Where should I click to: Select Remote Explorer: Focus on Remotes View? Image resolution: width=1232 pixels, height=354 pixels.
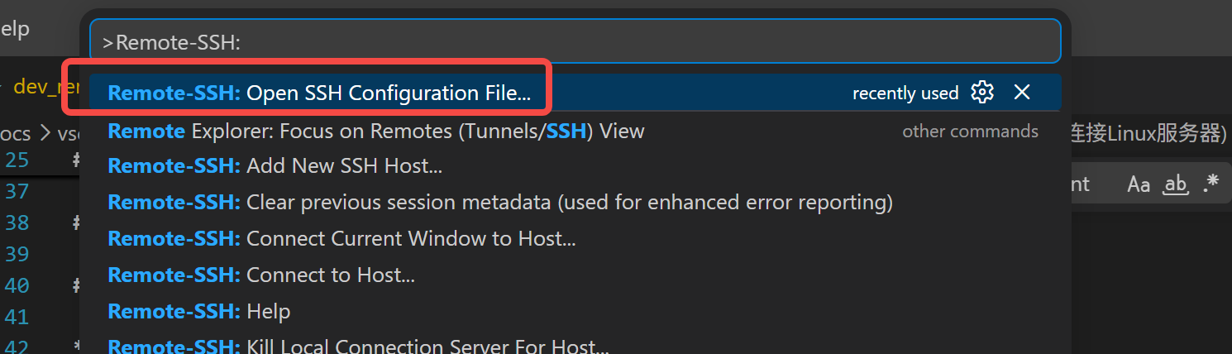click(x=575, y=131)
